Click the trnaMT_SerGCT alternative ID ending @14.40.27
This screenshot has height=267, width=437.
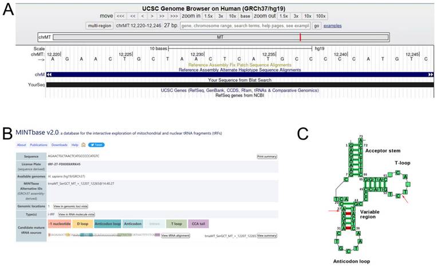click(x=81, y=184)
